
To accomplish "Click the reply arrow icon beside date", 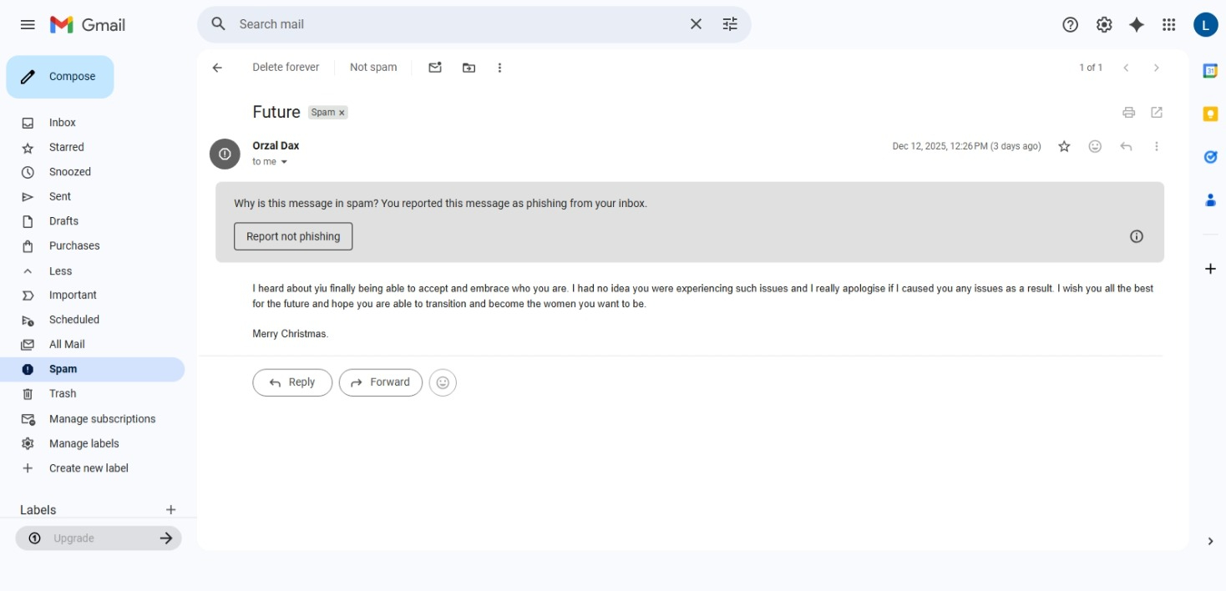I will (x=1126, y=147).
